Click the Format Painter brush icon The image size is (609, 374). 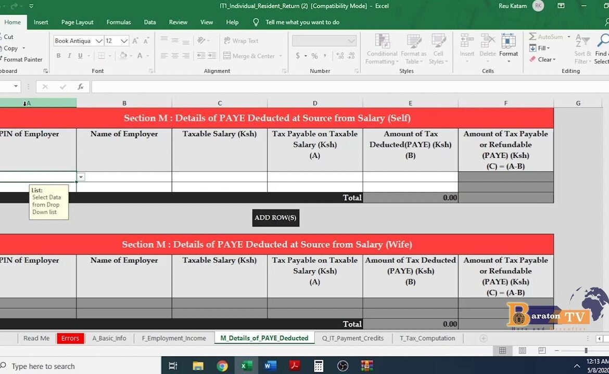pyautogui.click(x=2, y=59)
